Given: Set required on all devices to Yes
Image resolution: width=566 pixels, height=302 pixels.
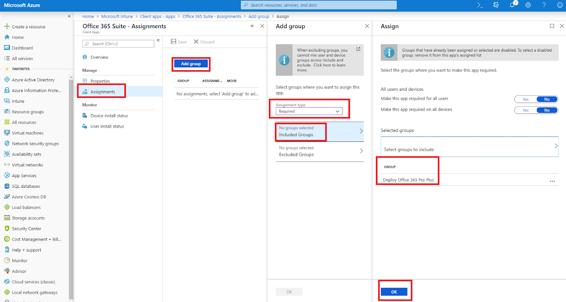Looking at the screenshot, I should 526,110.
